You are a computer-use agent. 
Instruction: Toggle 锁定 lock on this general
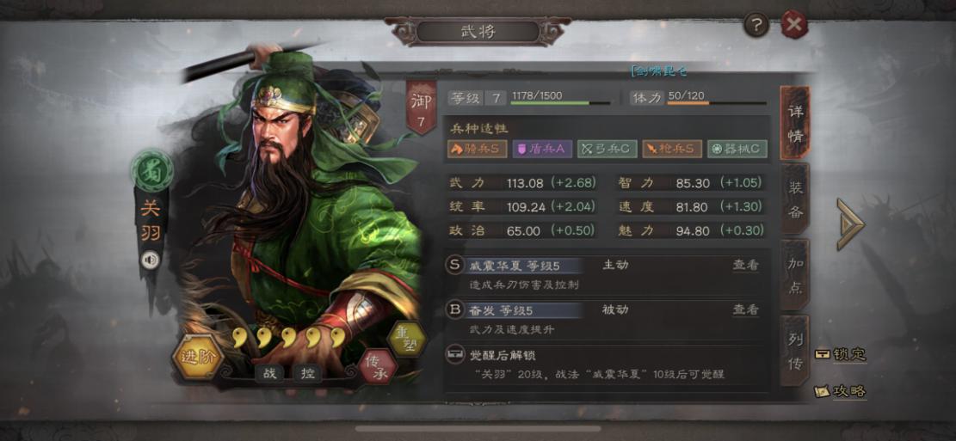point(842,354)
